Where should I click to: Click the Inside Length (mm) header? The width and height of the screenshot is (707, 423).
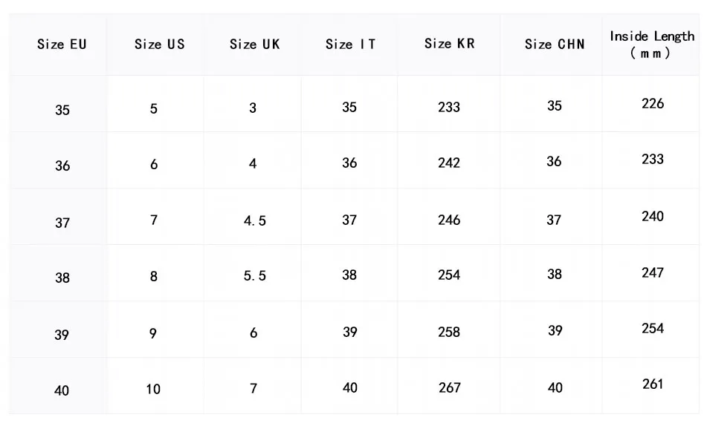[x=652, y=45]
